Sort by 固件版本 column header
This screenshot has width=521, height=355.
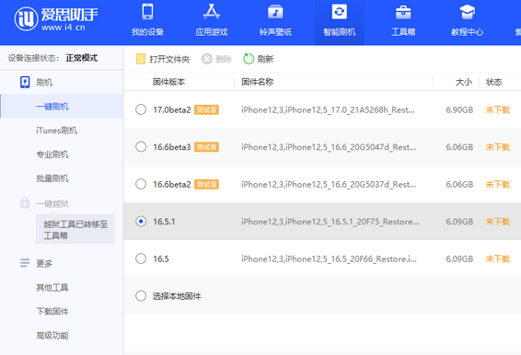(x=168, y=82)
